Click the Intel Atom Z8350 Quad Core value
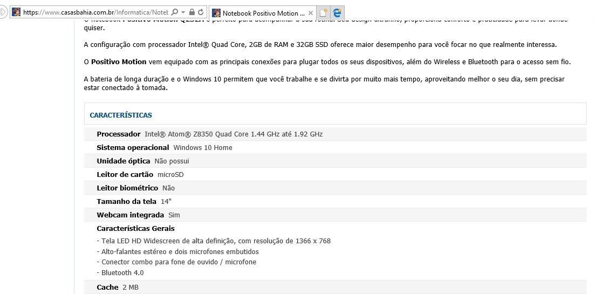The width and height of the screenshot is (596, 294). [234, 134]
